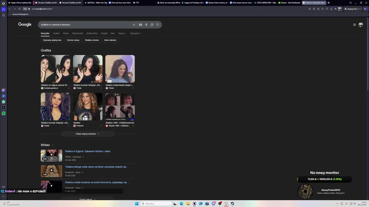Open Google logo homepage link
The width and height of the screenshot is (369, 207).
25,24
